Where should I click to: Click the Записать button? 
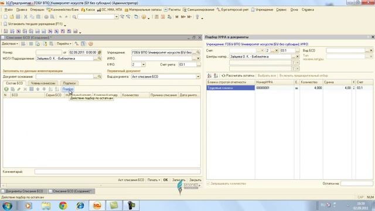pyautogui.click(x=179, y=180)
